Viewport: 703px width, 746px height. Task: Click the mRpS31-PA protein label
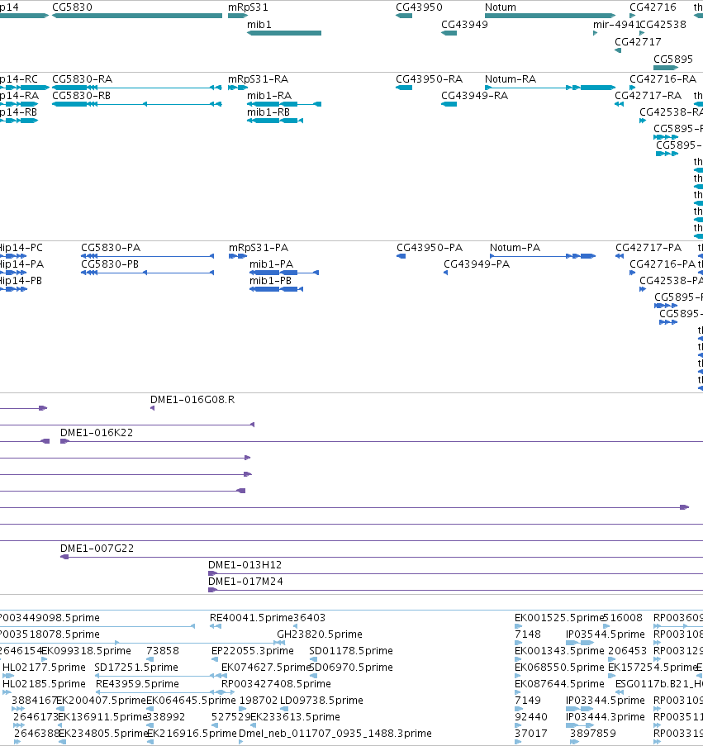tap(259, 247)
